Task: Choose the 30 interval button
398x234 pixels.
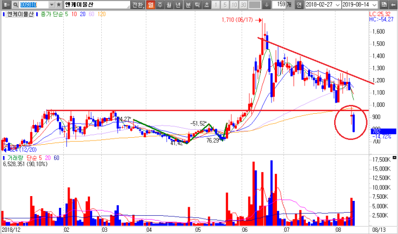Action: [x=243, y=5]
